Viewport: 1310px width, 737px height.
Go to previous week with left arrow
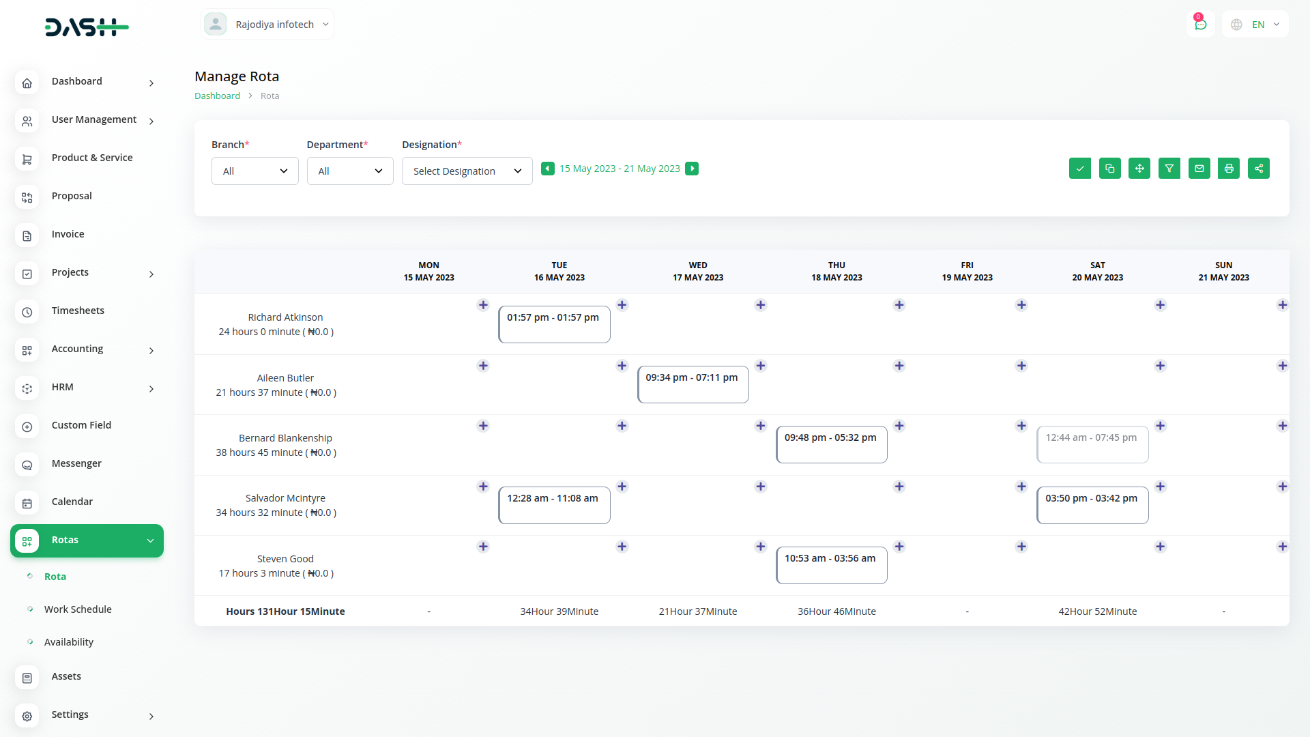click(x=547, y=169)
